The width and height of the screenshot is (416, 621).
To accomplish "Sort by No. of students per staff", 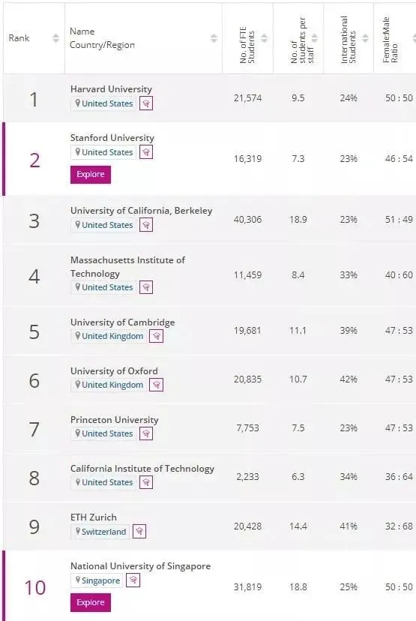I will click(x=315, y=38).
